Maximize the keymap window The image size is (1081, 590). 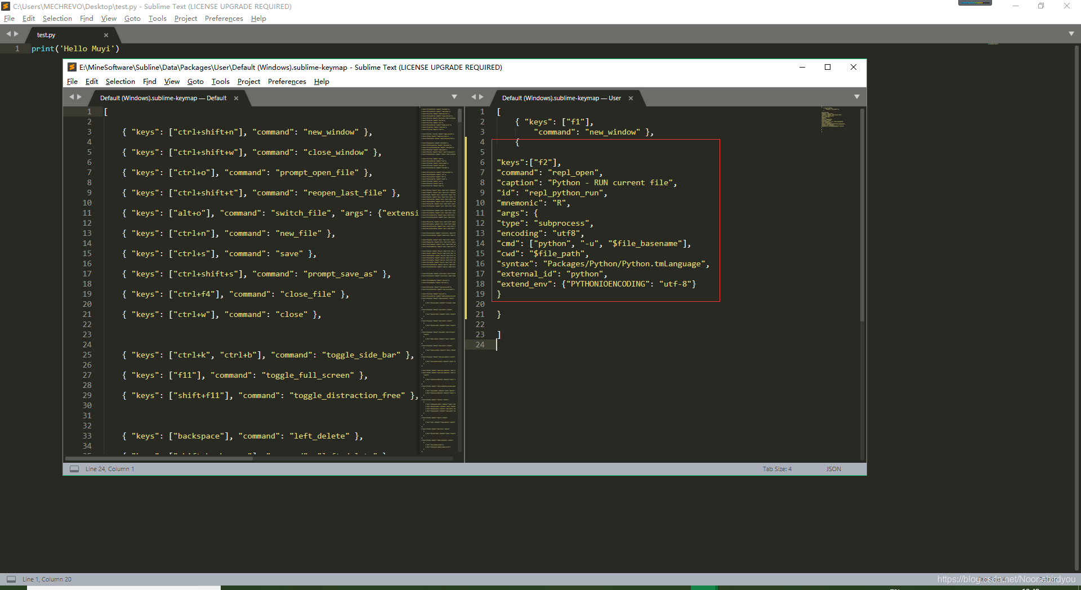coord(828,67)
